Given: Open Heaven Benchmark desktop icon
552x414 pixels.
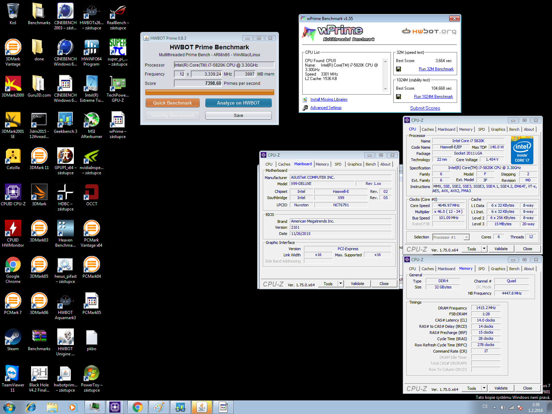Looking at the screenshot, I should pyautogui.click(x=65, y=234).
